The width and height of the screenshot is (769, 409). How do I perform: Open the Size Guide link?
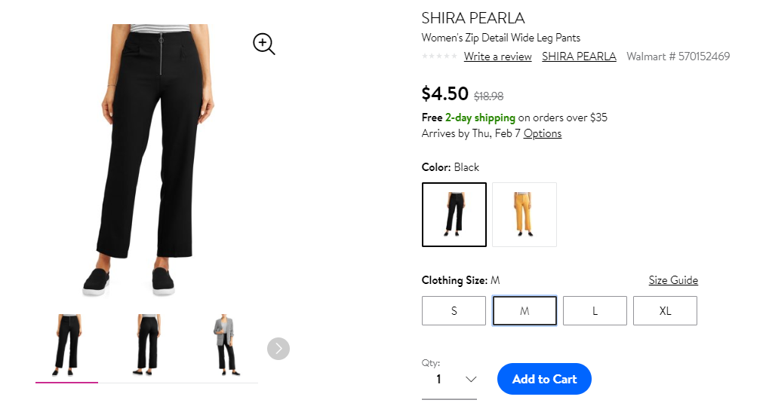673,280
